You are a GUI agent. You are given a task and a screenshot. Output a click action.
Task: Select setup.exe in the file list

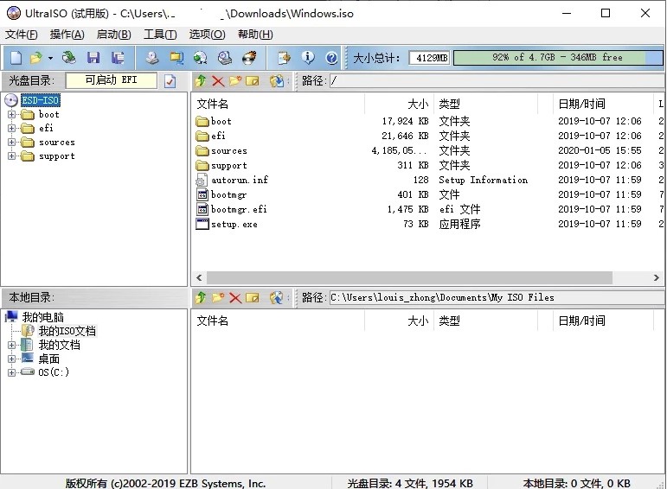(428, 224)
